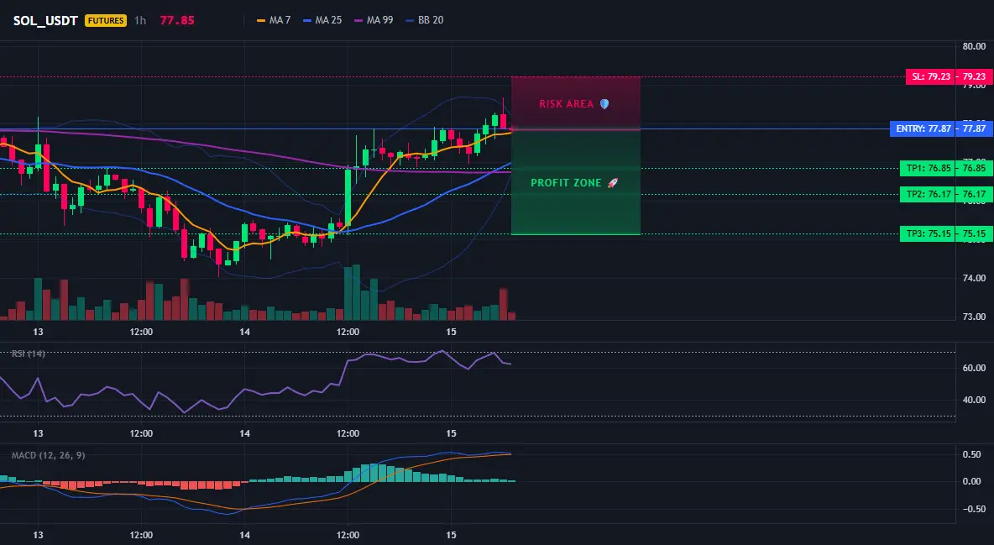Click the FUTURES badge

(106, 20)
